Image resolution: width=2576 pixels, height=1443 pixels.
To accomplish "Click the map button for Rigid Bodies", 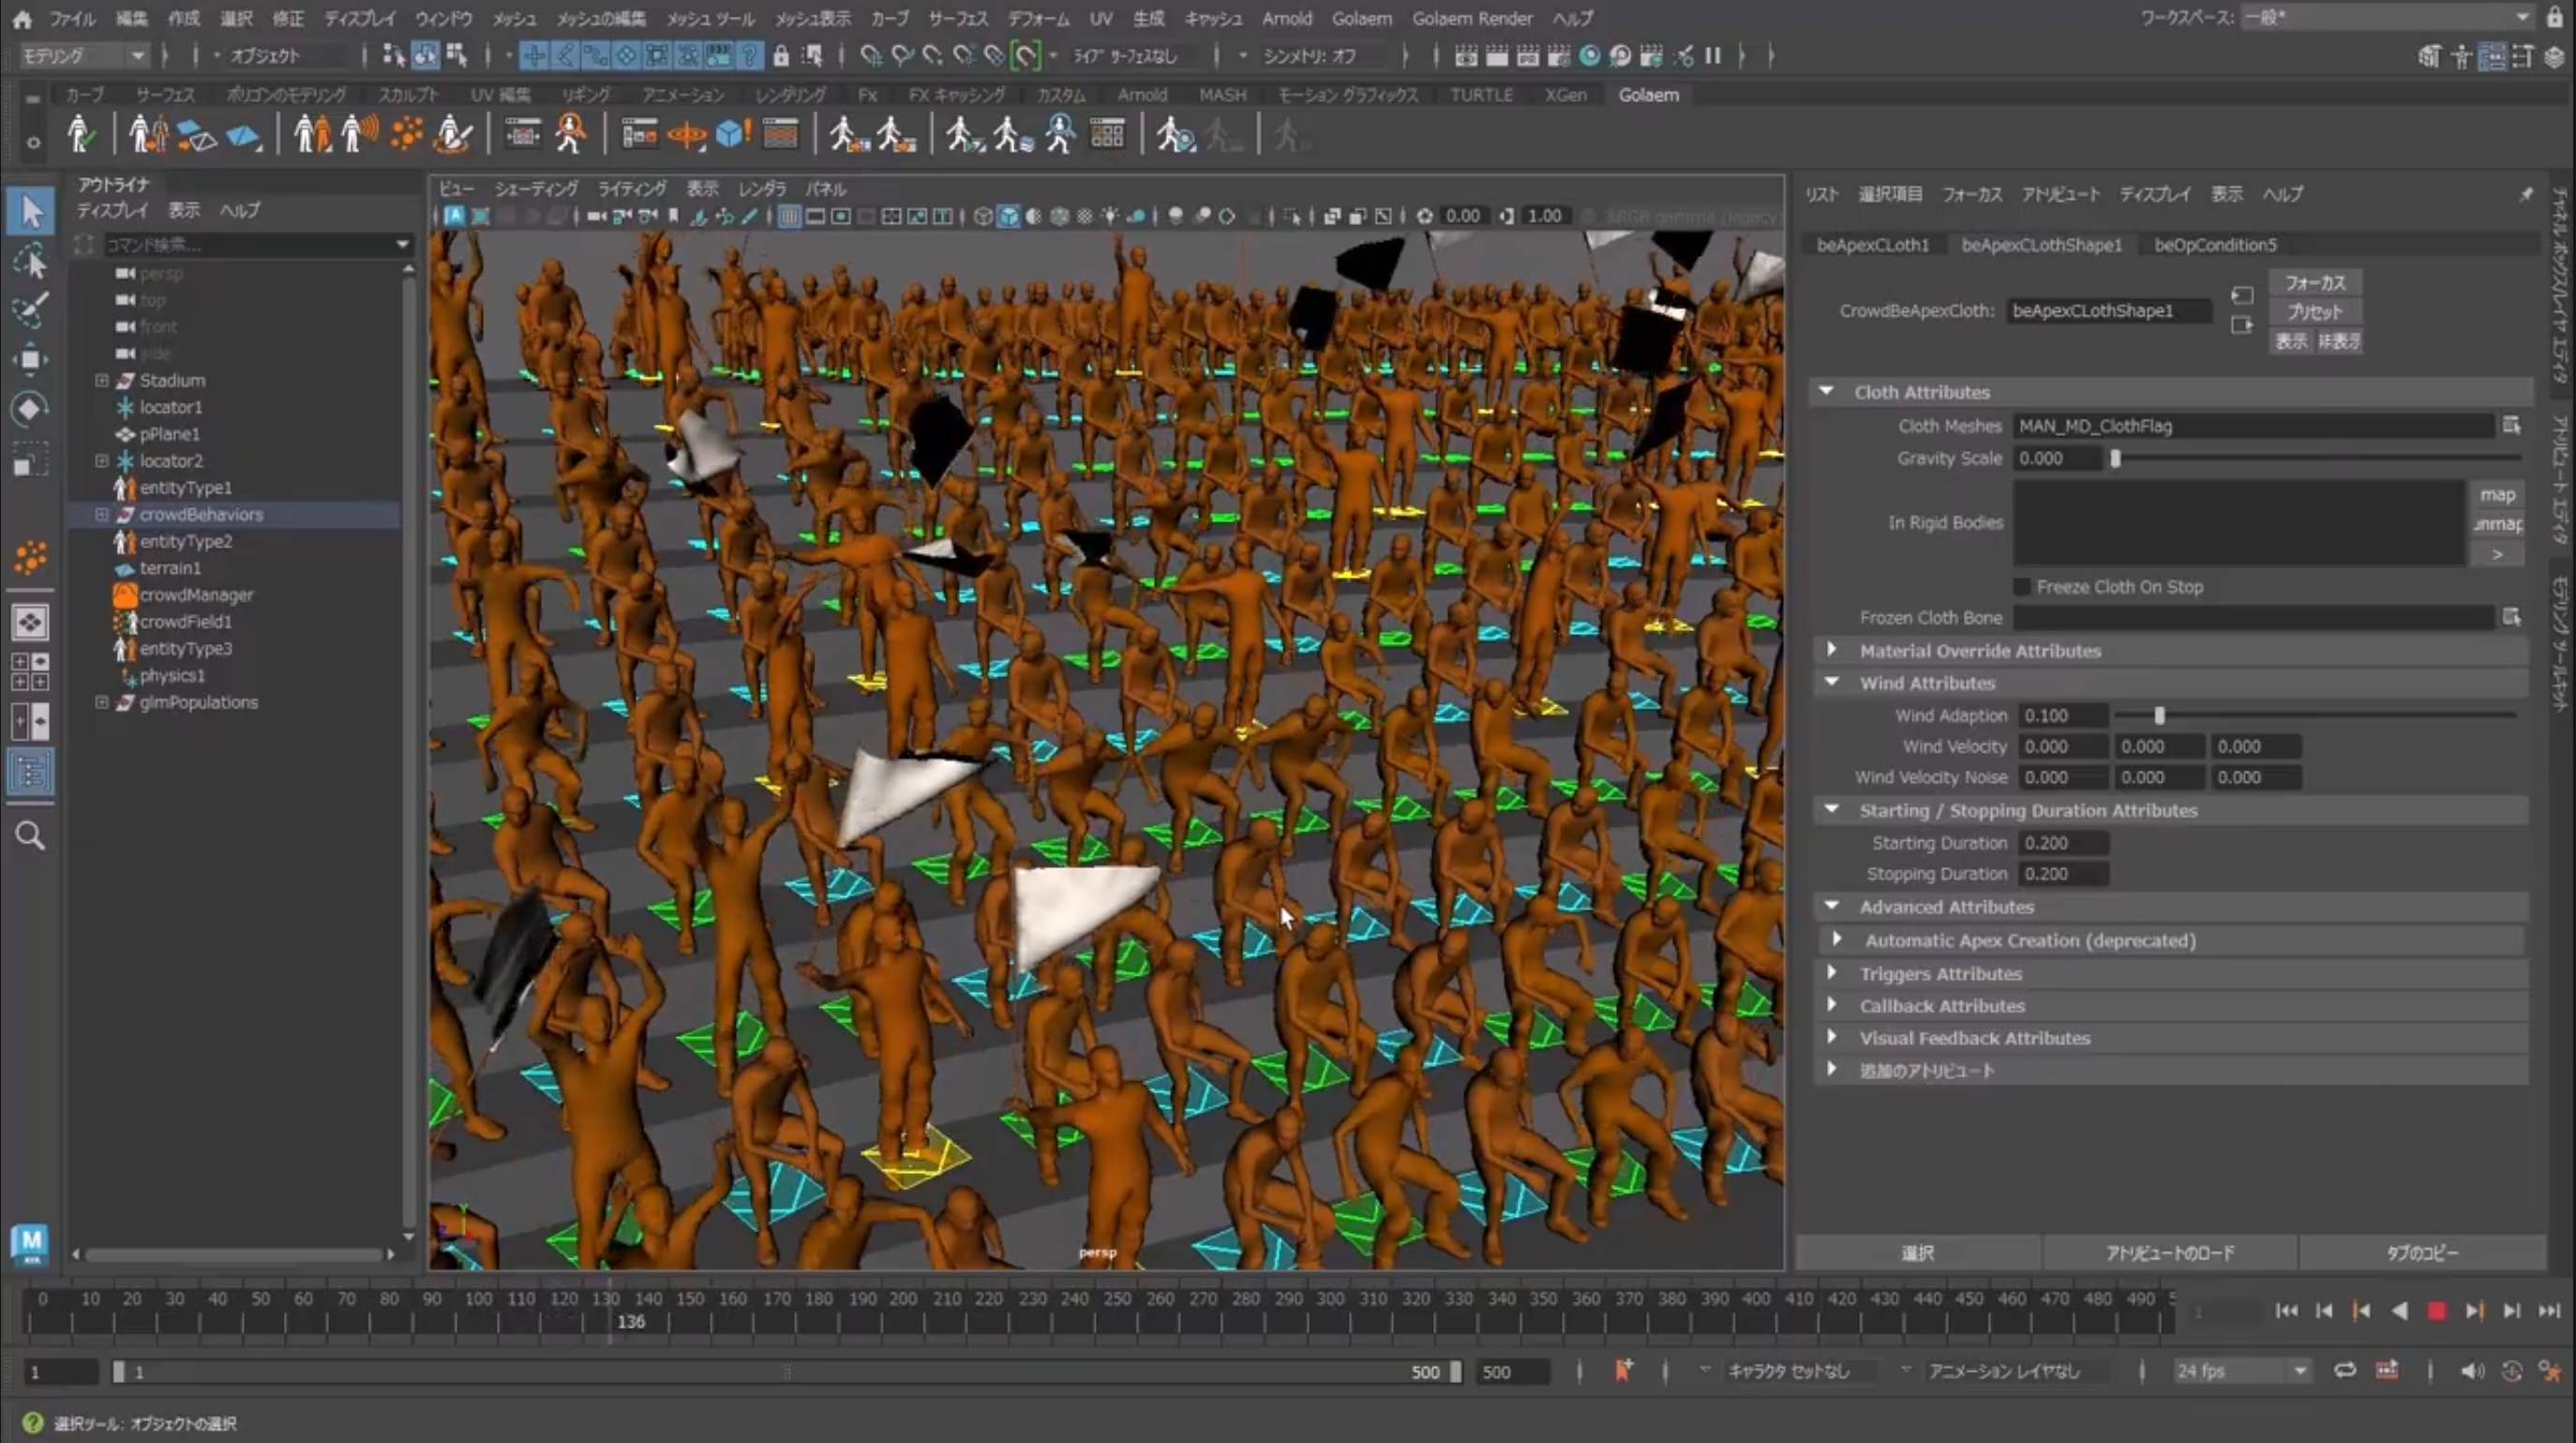I will pyautogui.click(x=2497, y=495).
